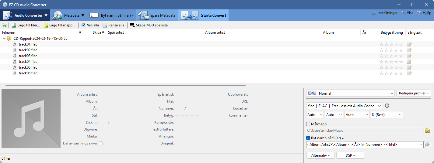The height and width of the screenshot is (163, 434).
Task: Set five-star rating for track03.flac
Action: (x=401, y=56)
